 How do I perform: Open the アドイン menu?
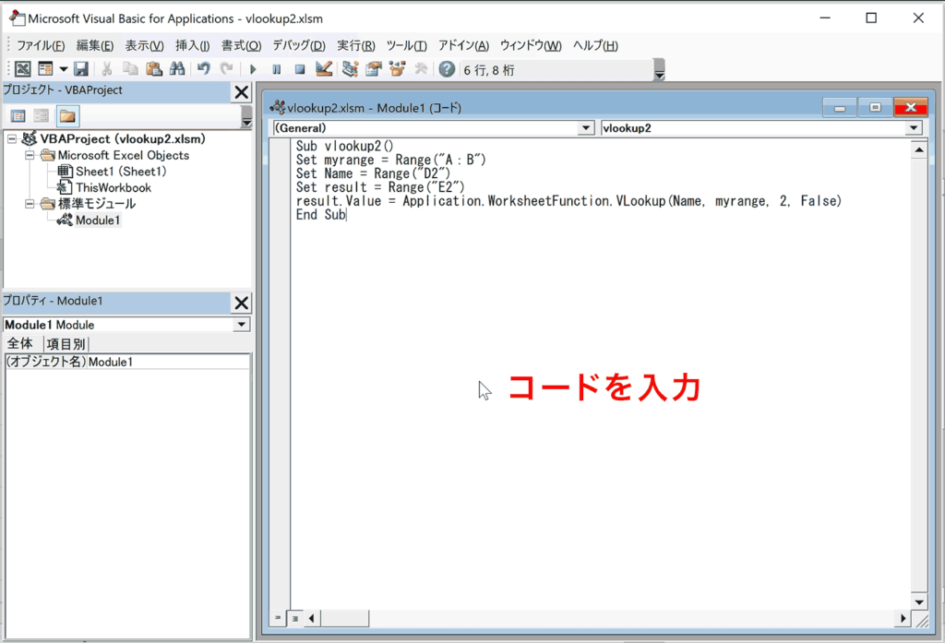(463, 46)
